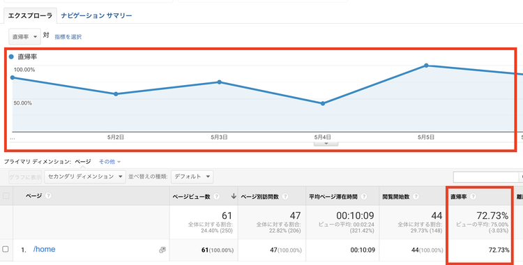Collapse the chart using the handle arrow
The image size is (523, 265).
pyautogui.click(x=326, y=144)
